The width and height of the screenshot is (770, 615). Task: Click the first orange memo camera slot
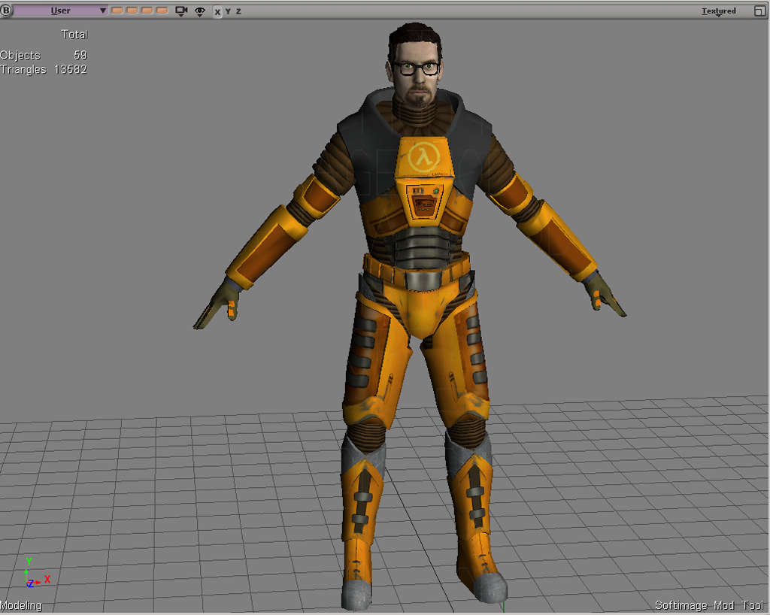tap(117, 11)
